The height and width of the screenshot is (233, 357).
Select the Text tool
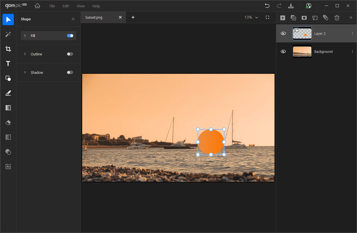tap(8, 64)
